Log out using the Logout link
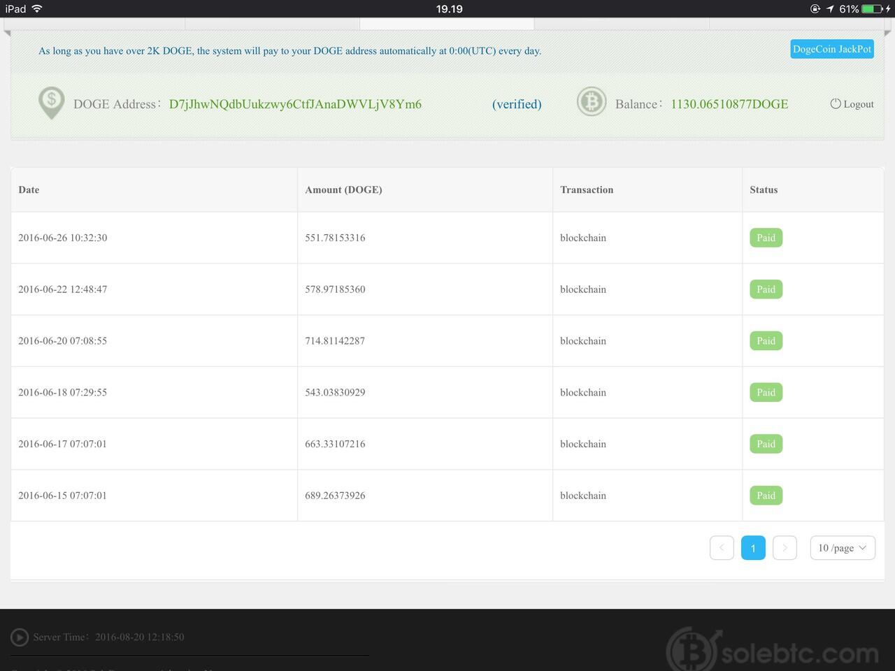Screen dimensions: 895x671 click(859, 104)
